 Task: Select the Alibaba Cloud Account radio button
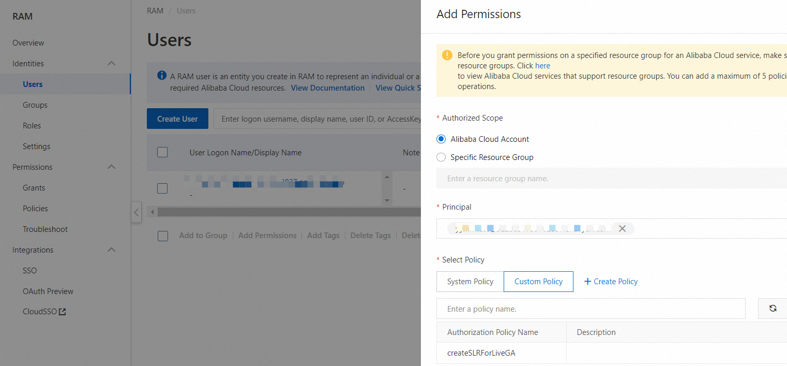tap(441, 139)
